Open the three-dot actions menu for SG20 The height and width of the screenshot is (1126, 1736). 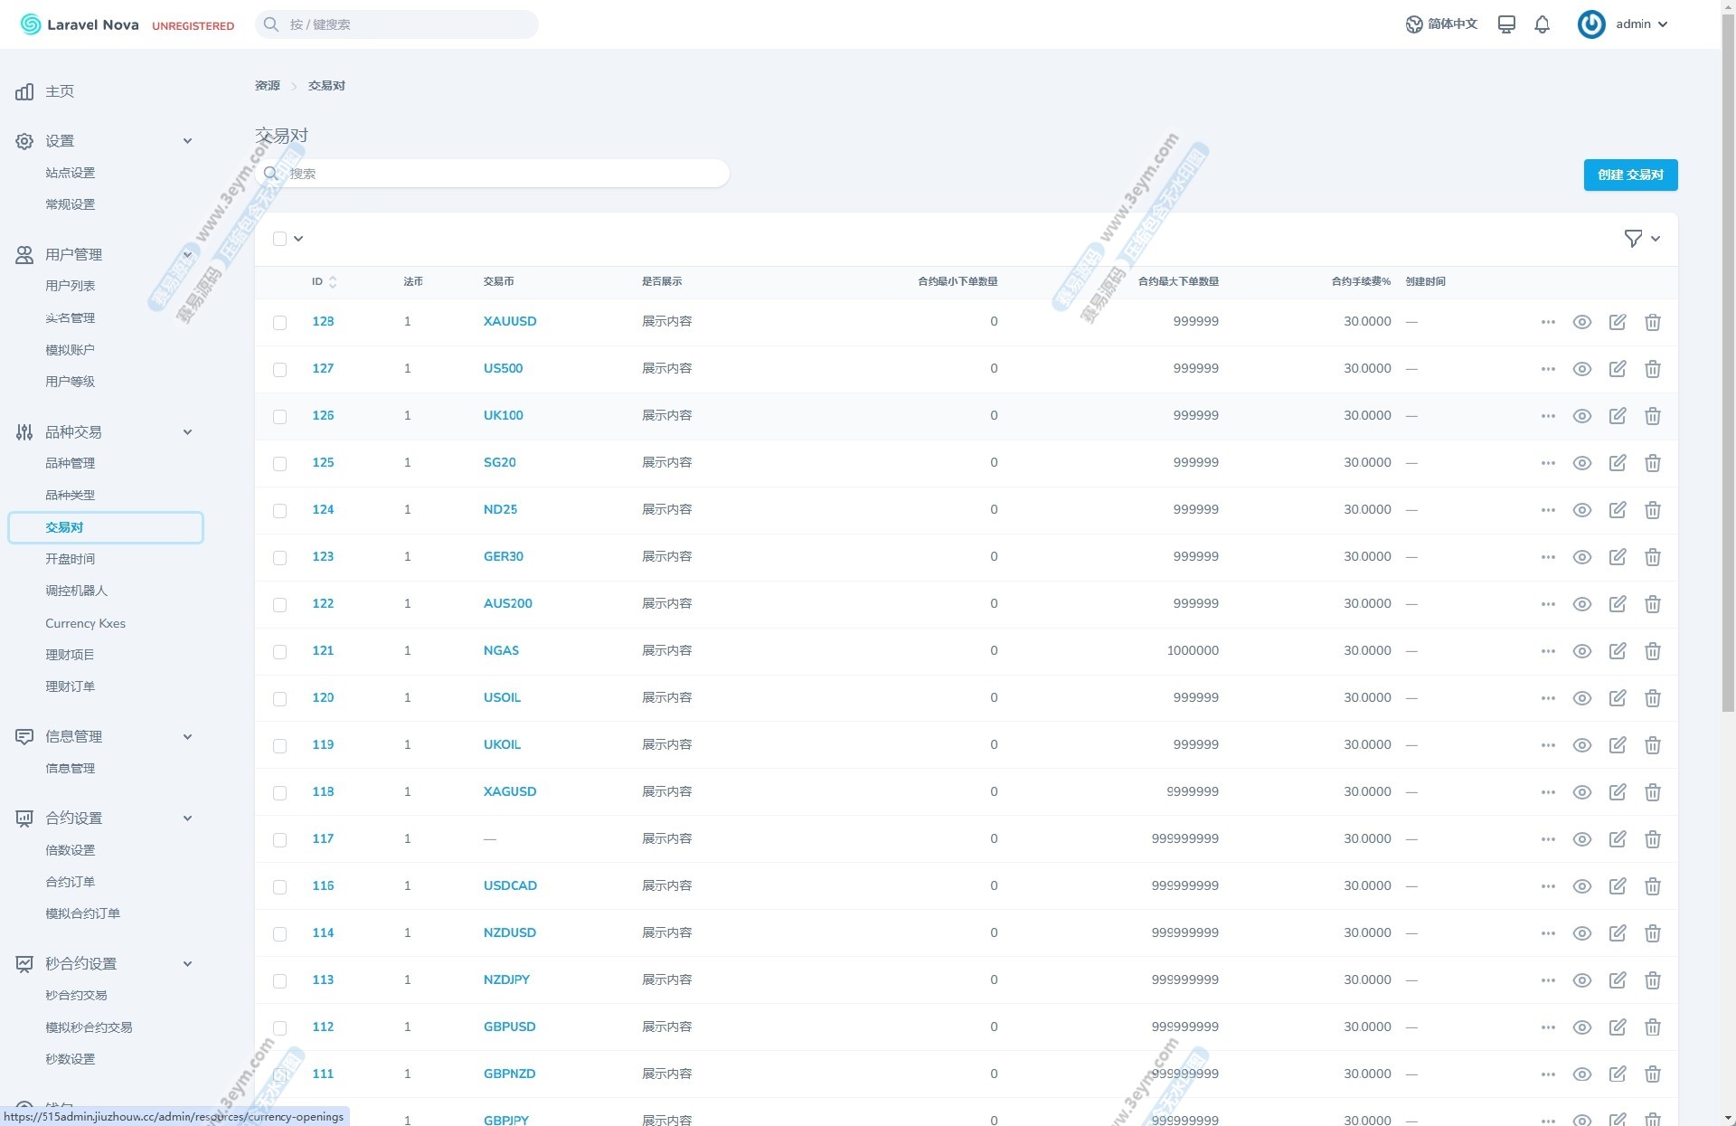(1547, 463)
